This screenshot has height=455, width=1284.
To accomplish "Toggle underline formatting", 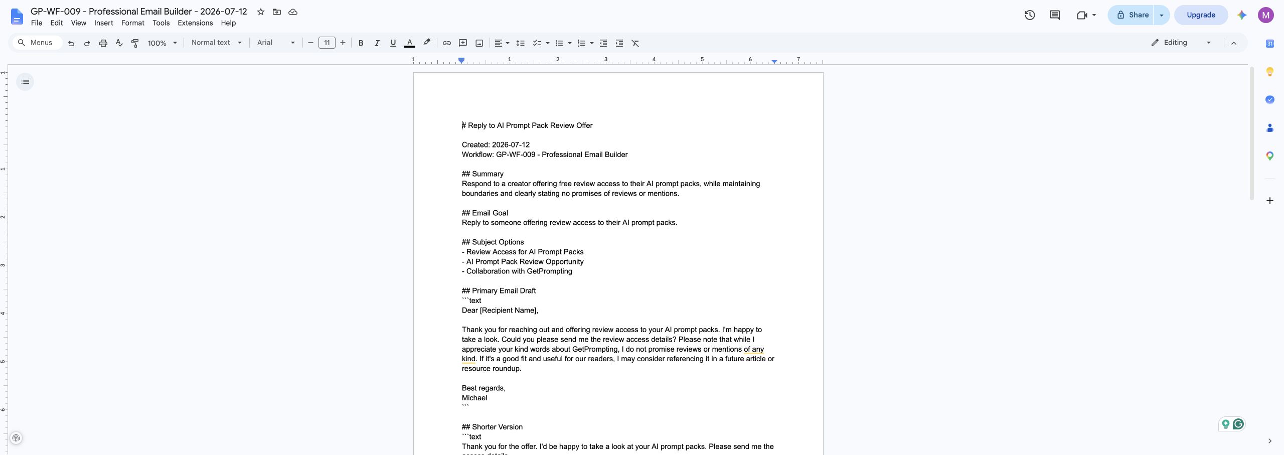I will (393, 43).
